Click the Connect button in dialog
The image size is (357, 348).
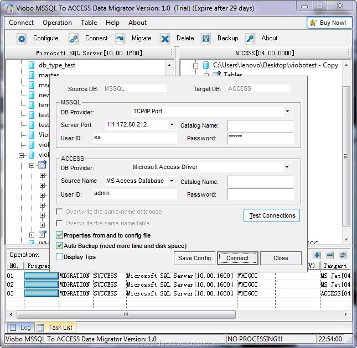click(237, 259)
